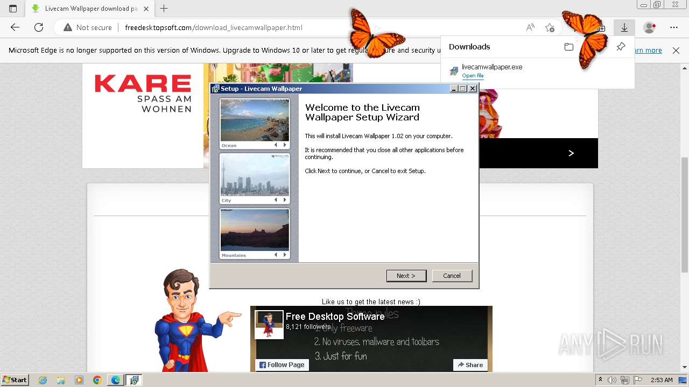Switch to Setup installer taskbar button
This screenshot has height=387, width=689.
(134, 380)
